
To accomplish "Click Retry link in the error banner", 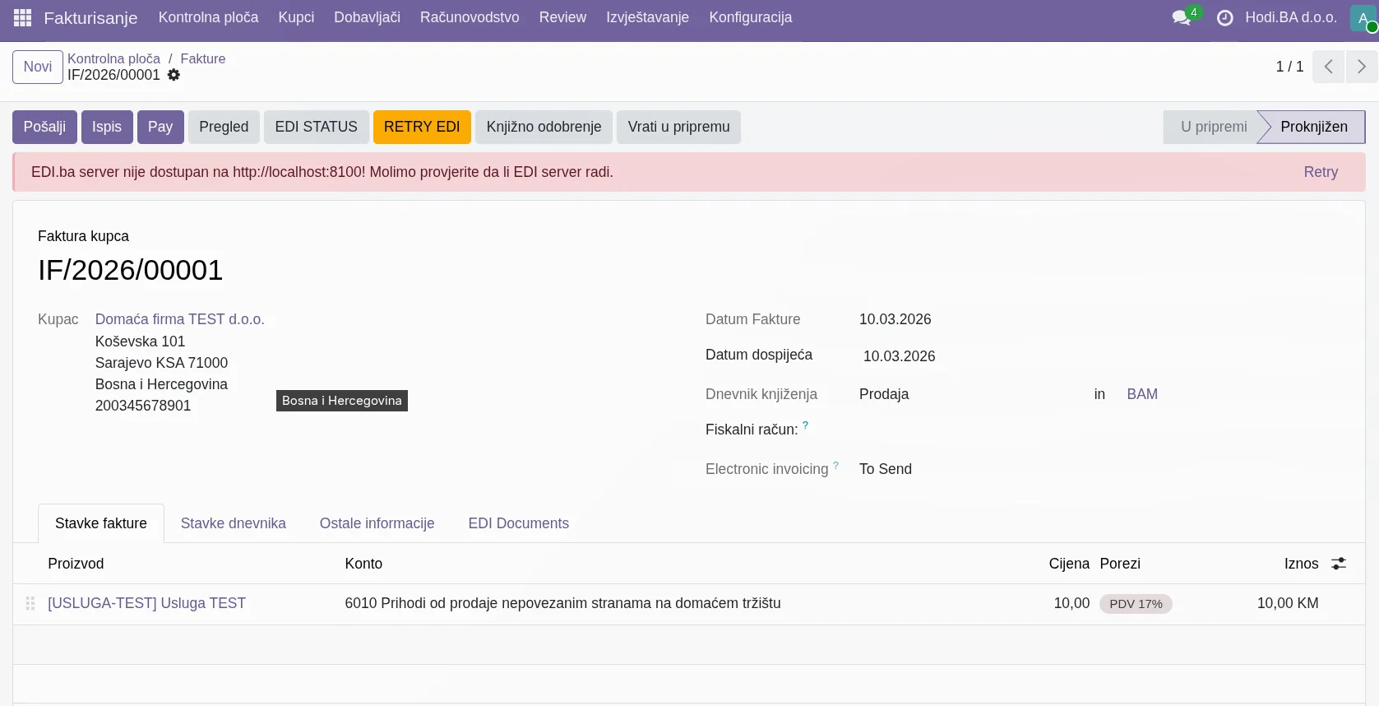I will (1321, 172).
